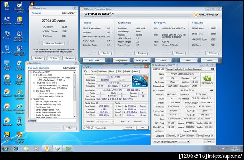The height and width of the screenshot is (160, 244).
Task: Click the GPU-Z BIOS save chip icon
Action: click(x=211, y=90)
